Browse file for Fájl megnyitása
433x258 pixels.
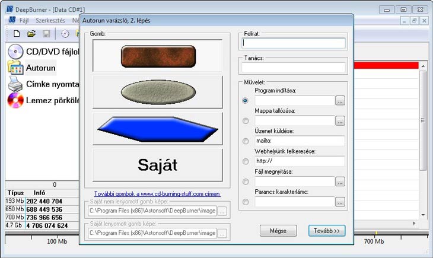[x=340, y=181]
